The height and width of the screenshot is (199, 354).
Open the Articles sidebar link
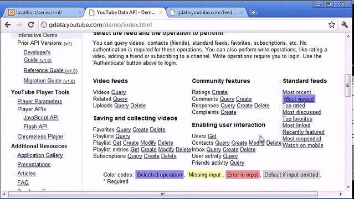pos(27,174)
